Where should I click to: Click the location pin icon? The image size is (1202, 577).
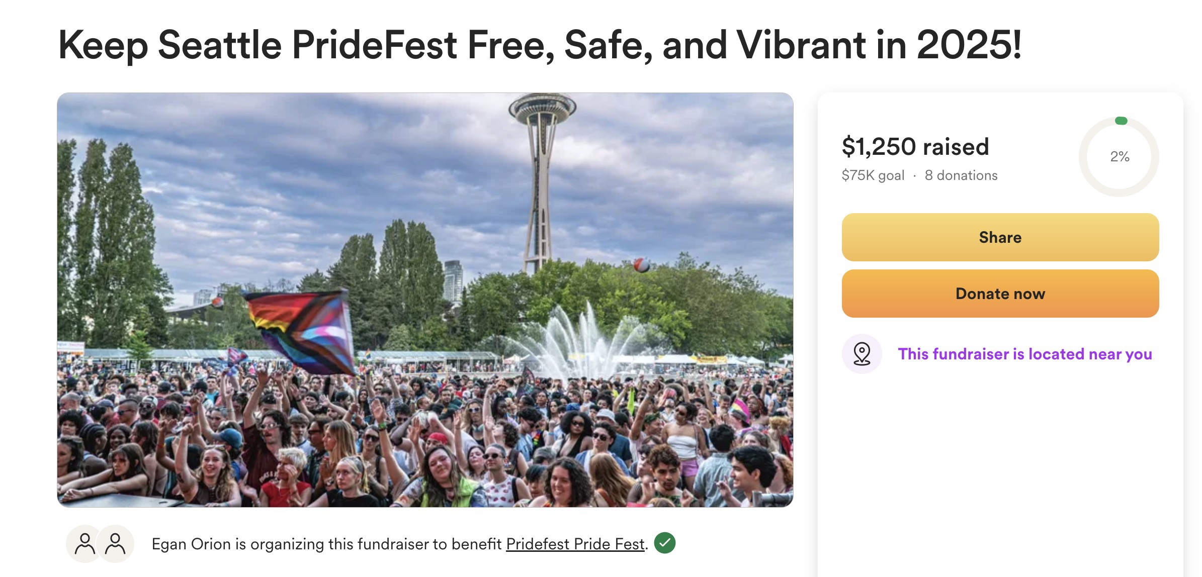pos(862,354)
